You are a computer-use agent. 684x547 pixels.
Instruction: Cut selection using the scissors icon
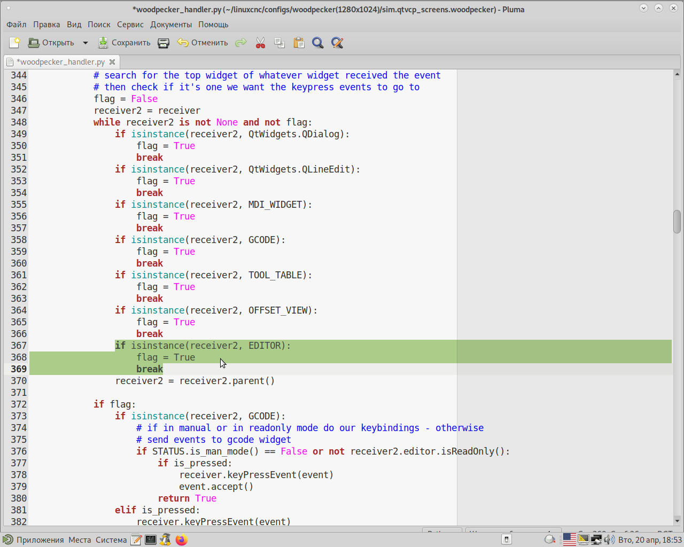[260, 43]
